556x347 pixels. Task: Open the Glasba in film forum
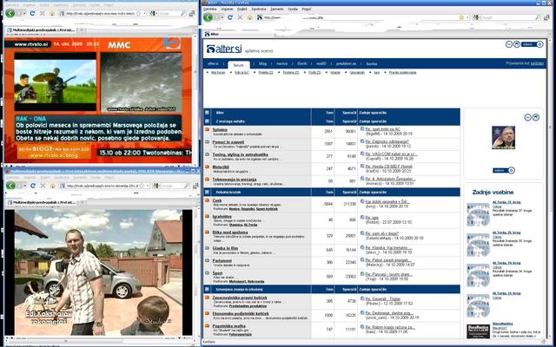225,248
